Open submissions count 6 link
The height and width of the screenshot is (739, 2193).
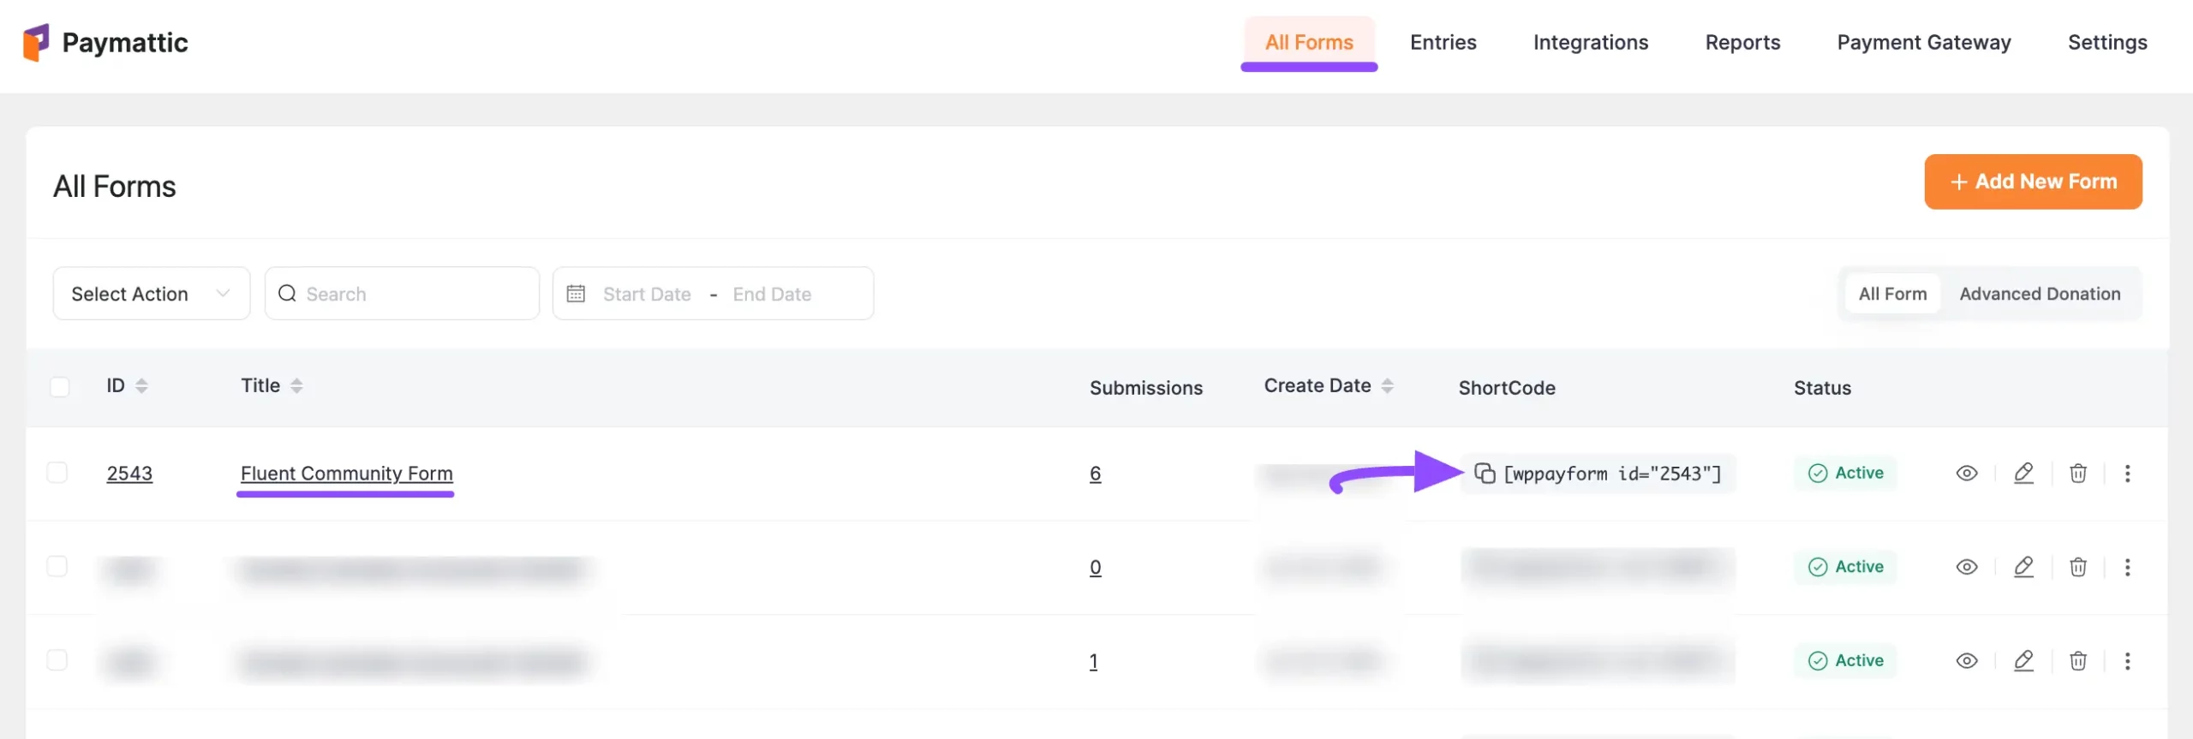pyautogui.click(x=1095, y=473)
